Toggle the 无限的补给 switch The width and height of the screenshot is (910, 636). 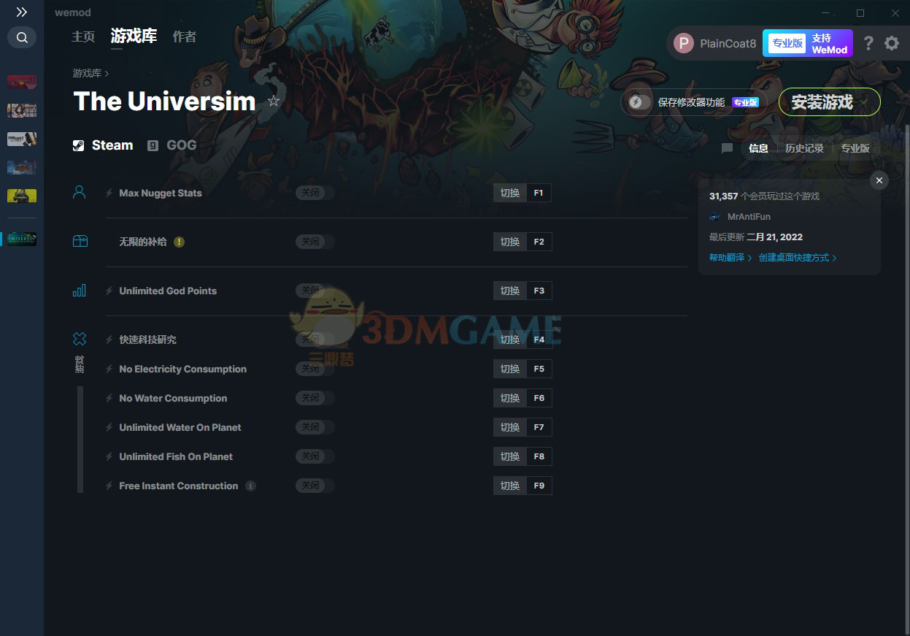[x=315, y=242]
